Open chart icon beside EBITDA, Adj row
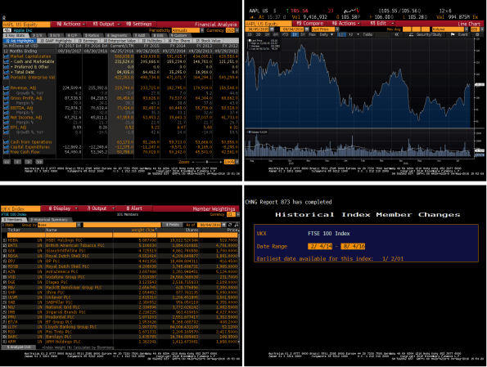This screenshot has width=487, height=367. [6, 108]
